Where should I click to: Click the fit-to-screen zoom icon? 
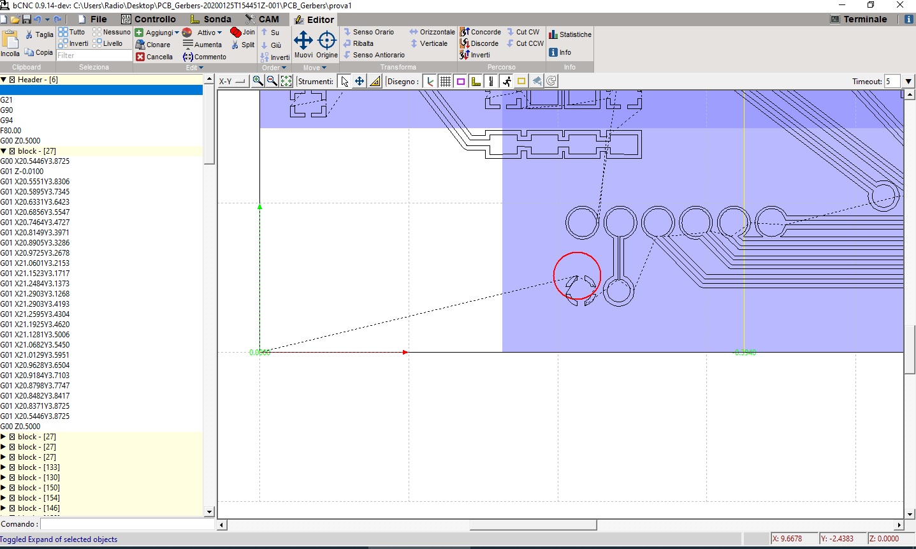tap(286, 80)
